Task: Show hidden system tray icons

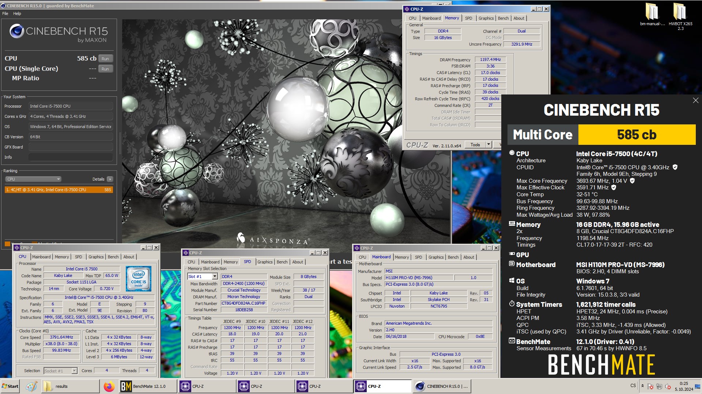Action: (642, 386)
